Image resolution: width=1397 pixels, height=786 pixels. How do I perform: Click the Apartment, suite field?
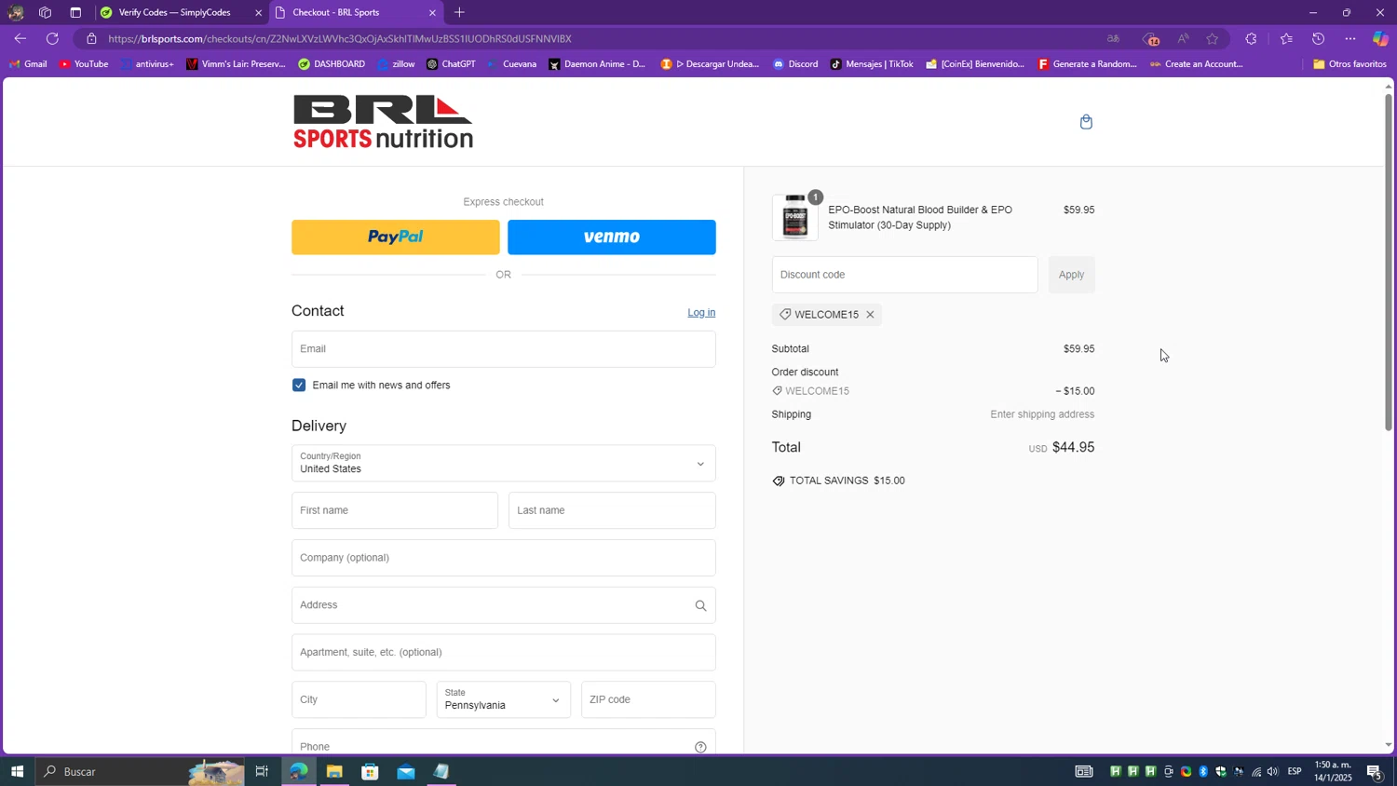[x=503, y=653]
